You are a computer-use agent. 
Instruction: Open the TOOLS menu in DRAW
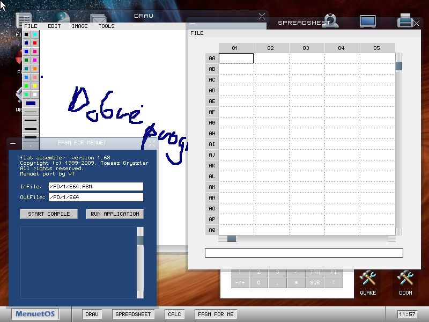pos(106,26)
